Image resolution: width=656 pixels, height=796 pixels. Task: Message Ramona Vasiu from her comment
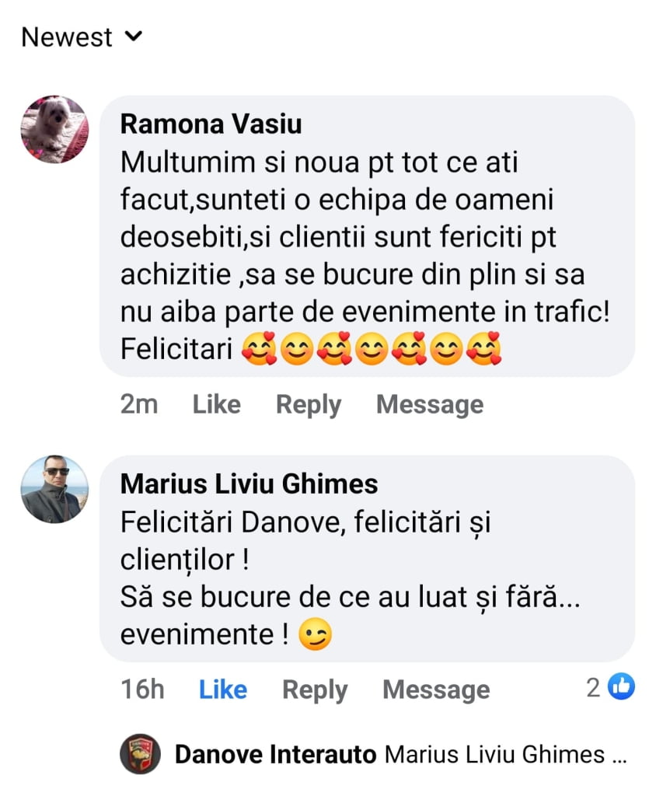click(429, 404)
